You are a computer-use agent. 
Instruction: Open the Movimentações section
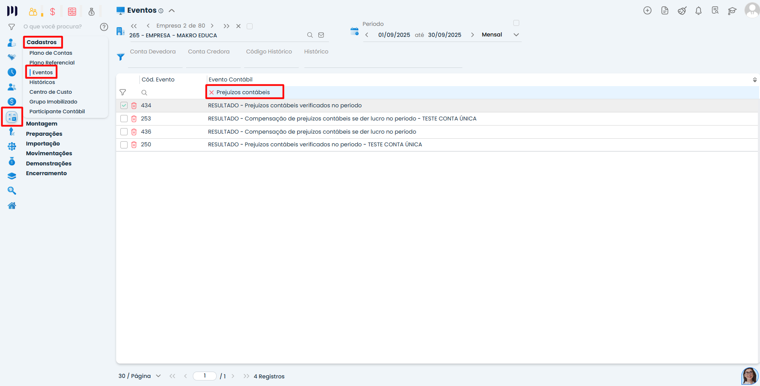[49, 154]
